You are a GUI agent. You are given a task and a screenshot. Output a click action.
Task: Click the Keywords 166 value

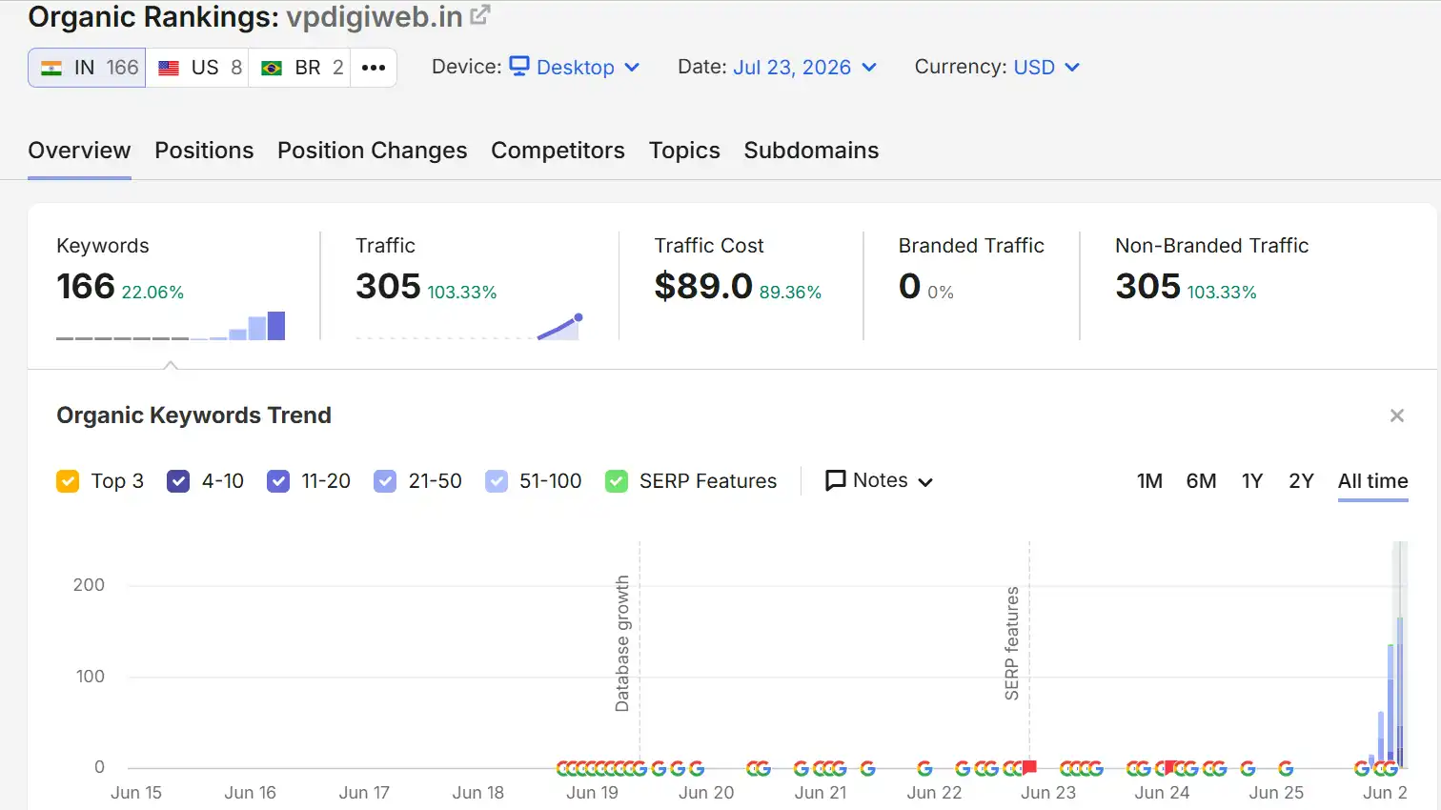(x=86, y=286)
